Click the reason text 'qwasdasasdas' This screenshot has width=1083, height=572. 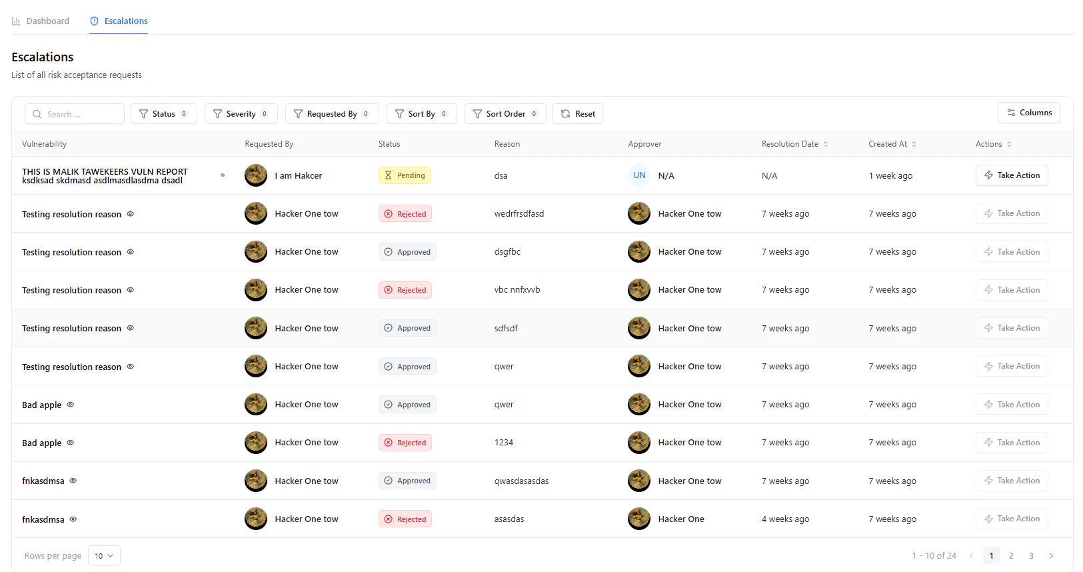click(x=522, y=481)
